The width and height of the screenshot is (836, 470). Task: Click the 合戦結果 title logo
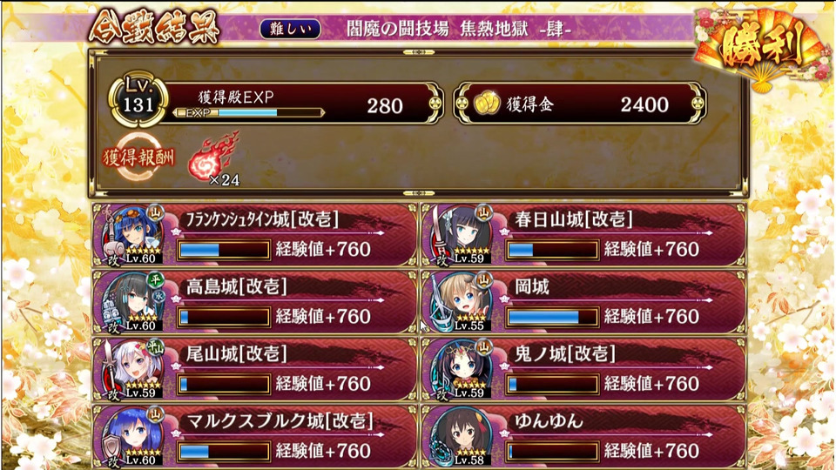point(155,27)
